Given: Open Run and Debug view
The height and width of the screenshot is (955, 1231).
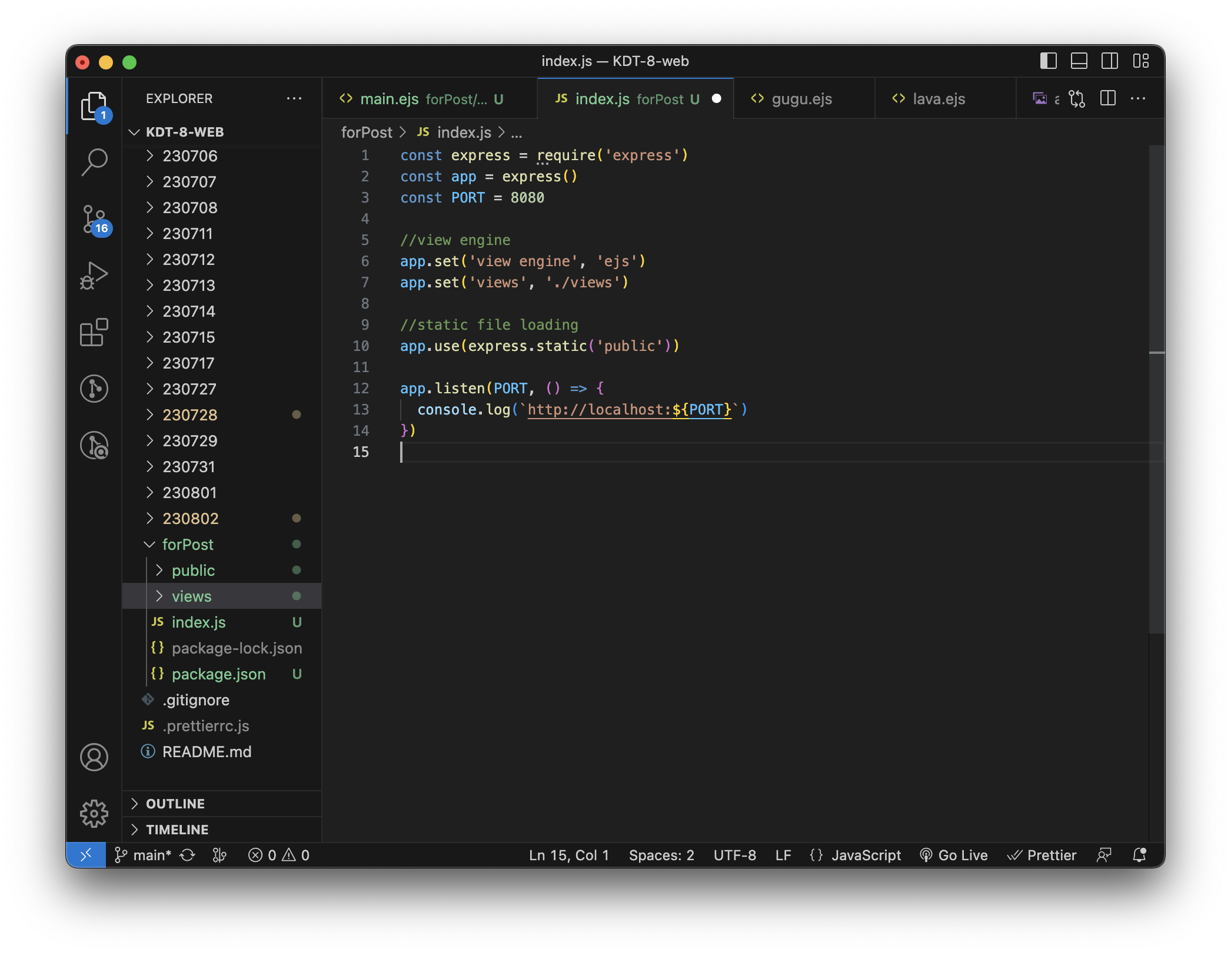Looking at the screenshot, I should (94, 276).
